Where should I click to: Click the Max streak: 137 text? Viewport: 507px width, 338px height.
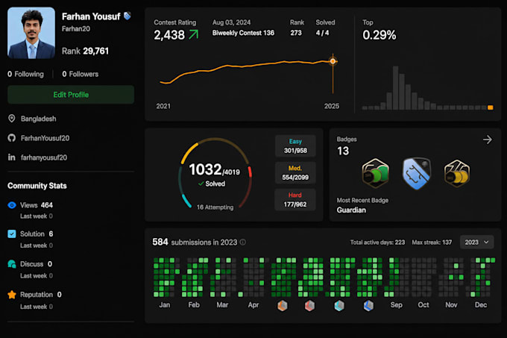[432, 242]
